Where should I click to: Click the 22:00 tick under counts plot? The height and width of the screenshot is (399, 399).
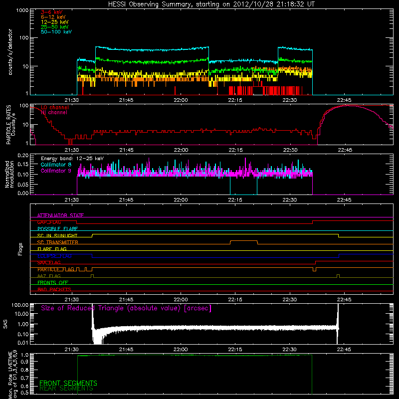click(181, 100)
